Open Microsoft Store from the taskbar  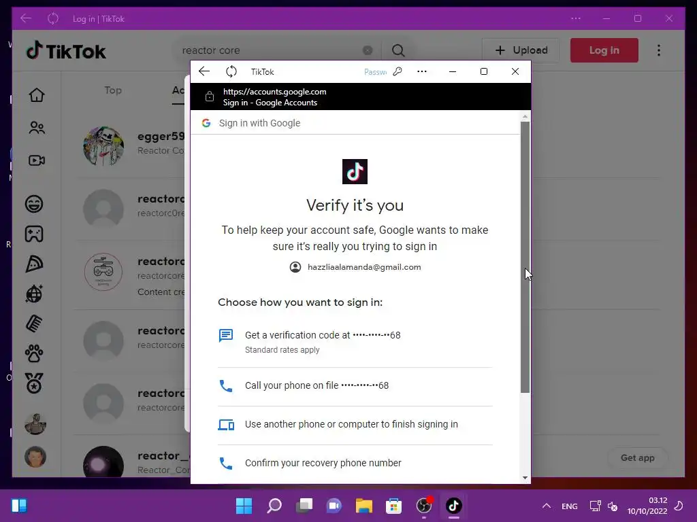394,506
